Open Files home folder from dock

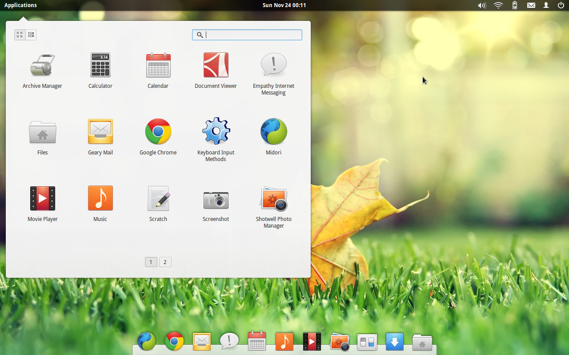pos(422,343)
